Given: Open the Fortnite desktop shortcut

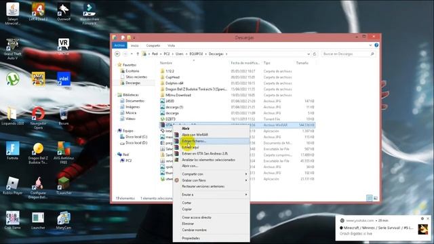Looking at the screenshot, I should pos(12,150).
